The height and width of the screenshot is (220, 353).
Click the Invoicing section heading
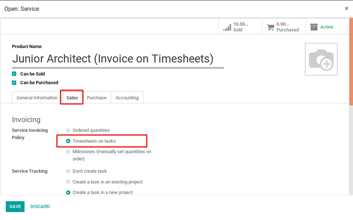(26, 119)
